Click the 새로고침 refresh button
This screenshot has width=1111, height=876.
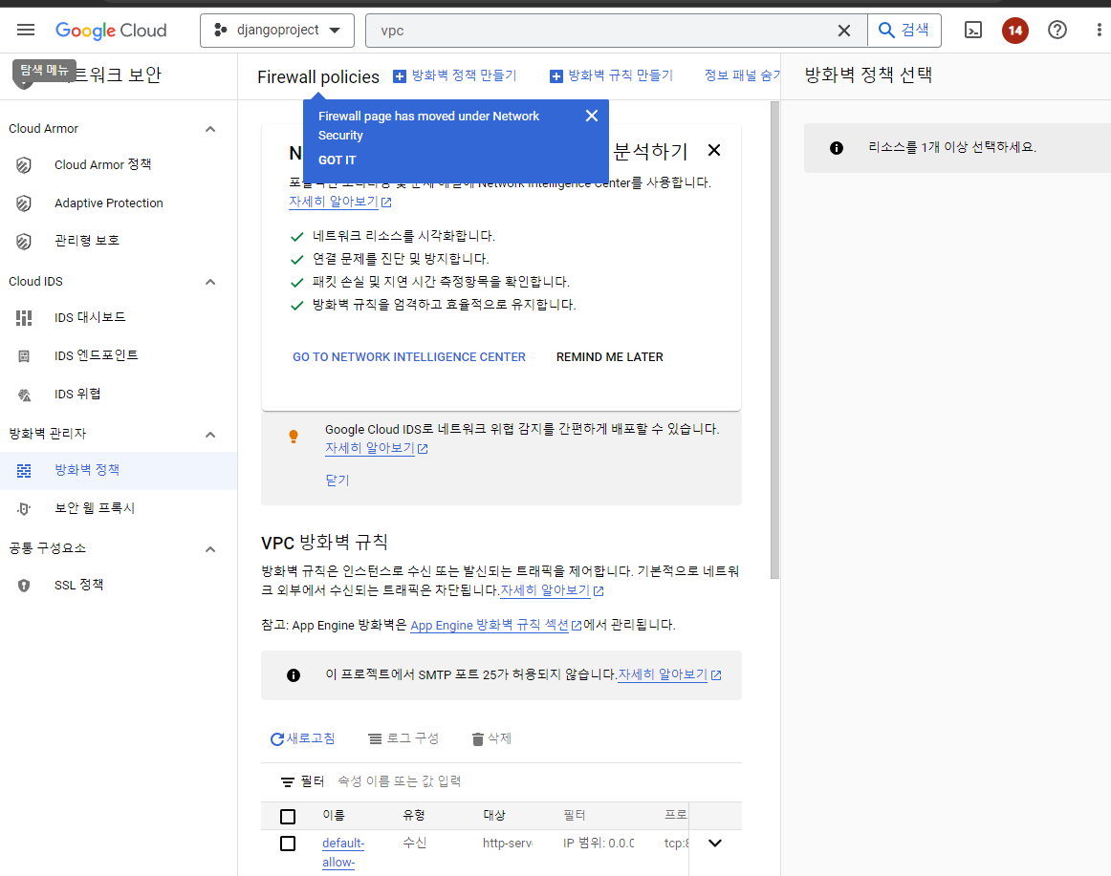(302, 738)
